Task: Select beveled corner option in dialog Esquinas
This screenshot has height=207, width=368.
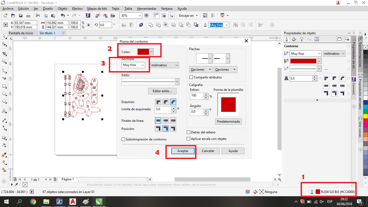Action: [173, 102]
